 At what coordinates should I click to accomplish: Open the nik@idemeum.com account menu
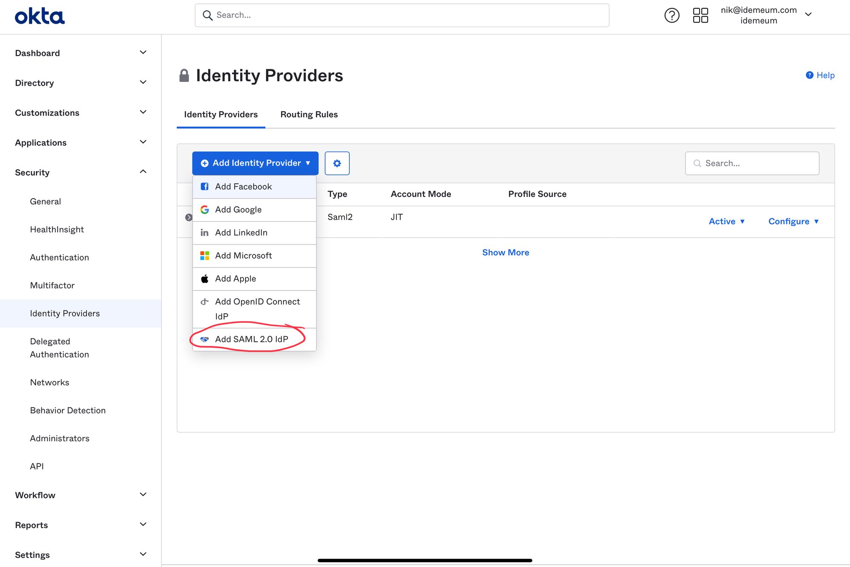766,15
